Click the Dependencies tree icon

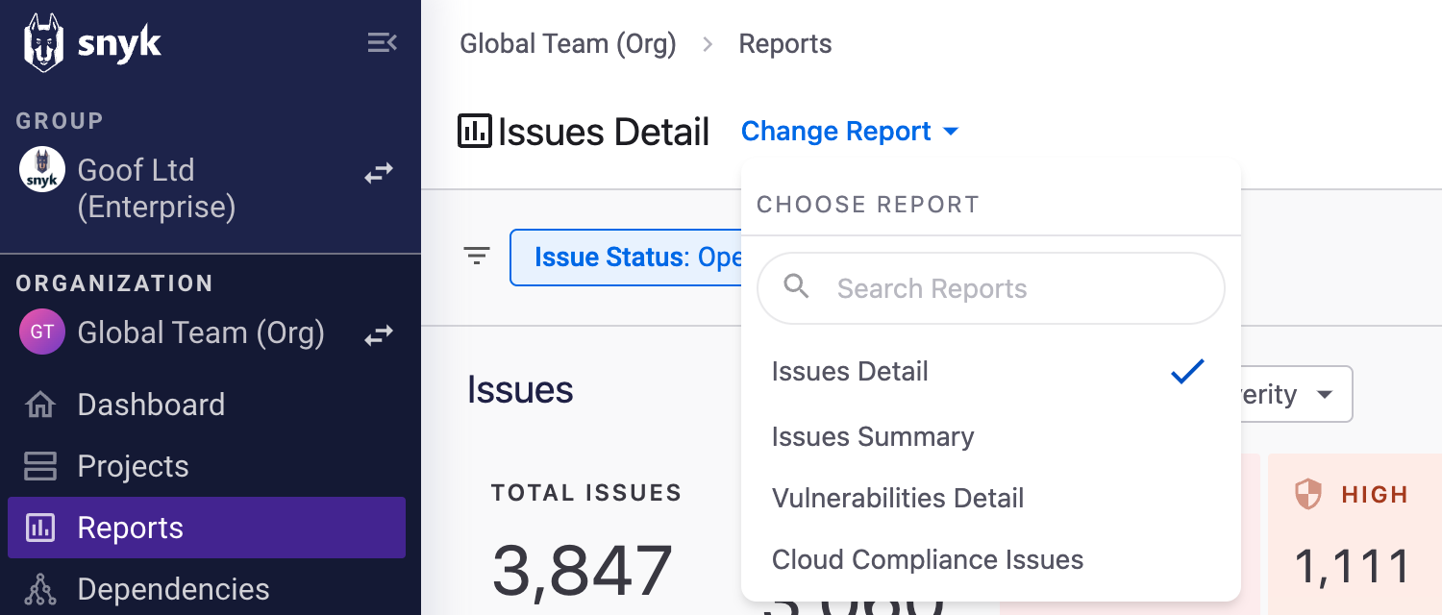tap(40, 589)
